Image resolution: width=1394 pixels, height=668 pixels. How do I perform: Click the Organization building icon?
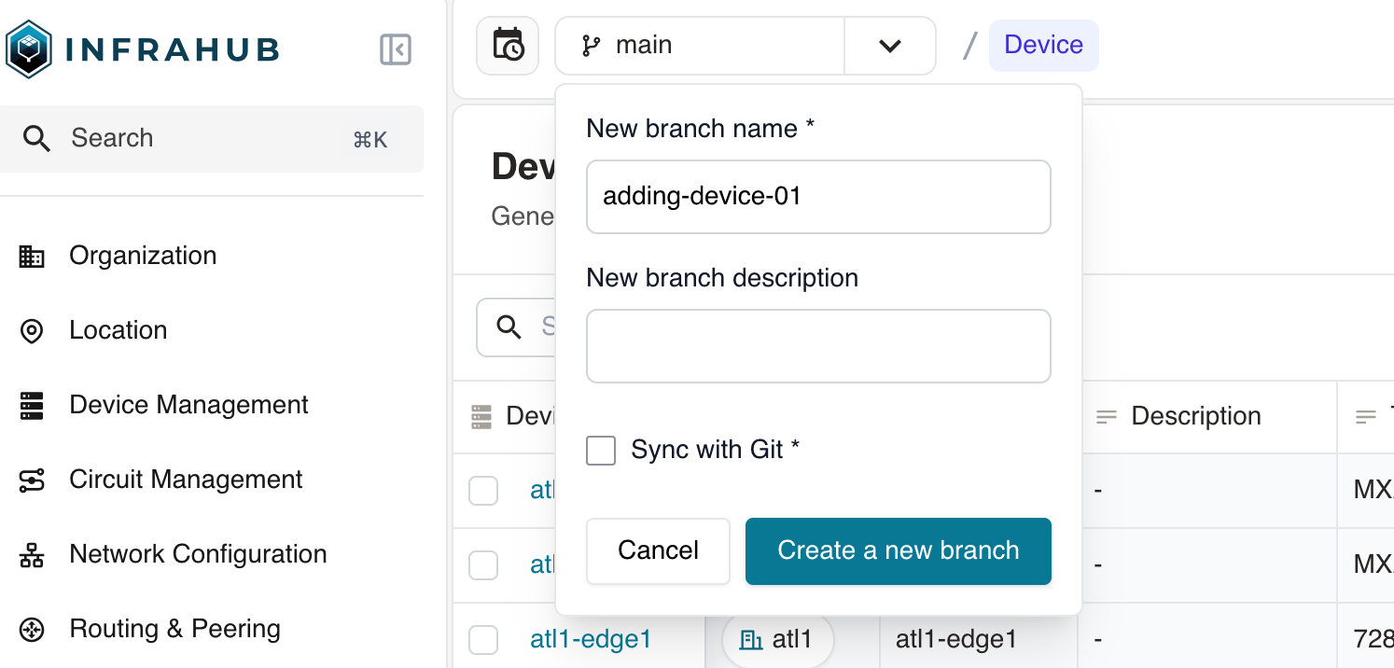pos(32,257)
